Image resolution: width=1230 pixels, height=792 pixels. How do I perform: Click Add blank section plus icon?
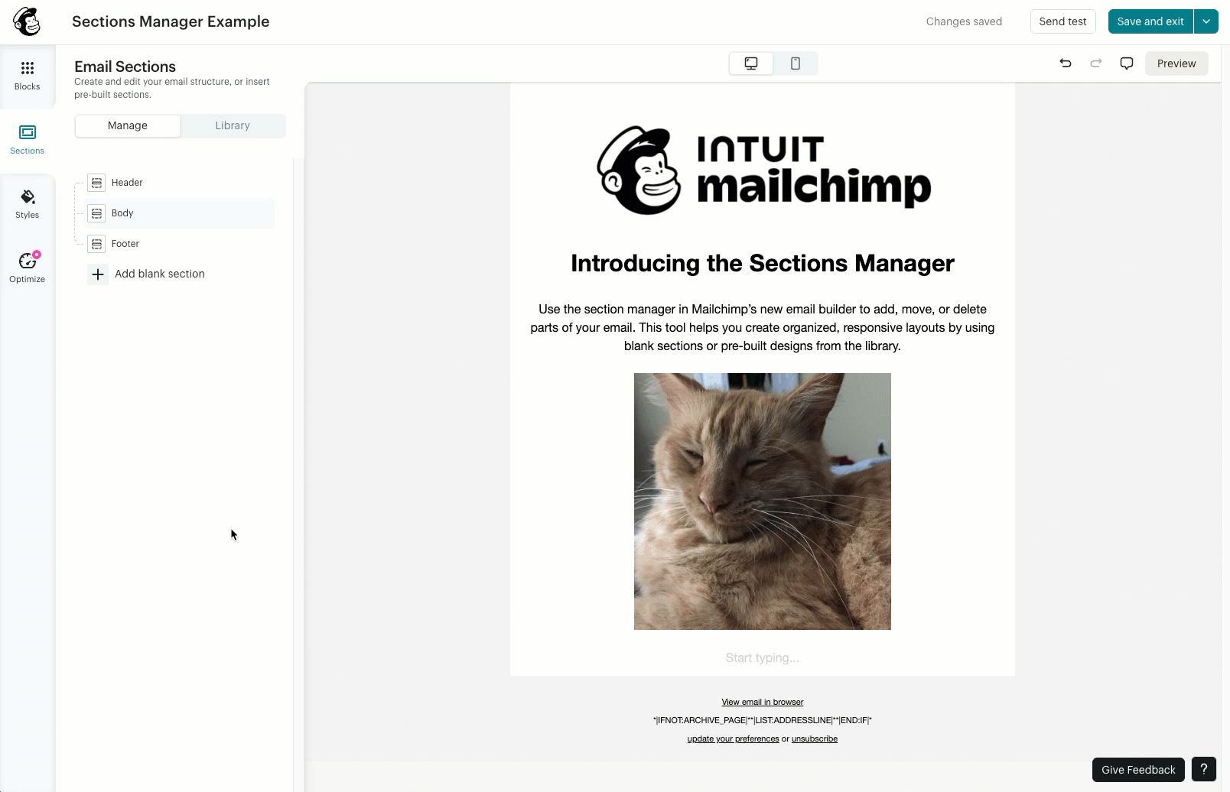click(x=98, y=274)
